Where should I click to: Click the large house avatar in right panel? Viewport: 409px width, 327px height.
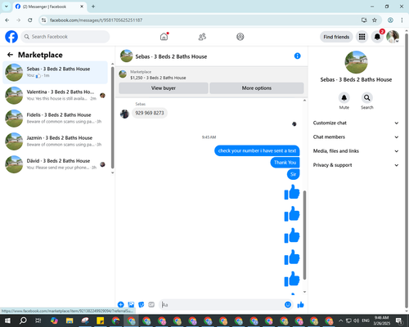[356, 62]
